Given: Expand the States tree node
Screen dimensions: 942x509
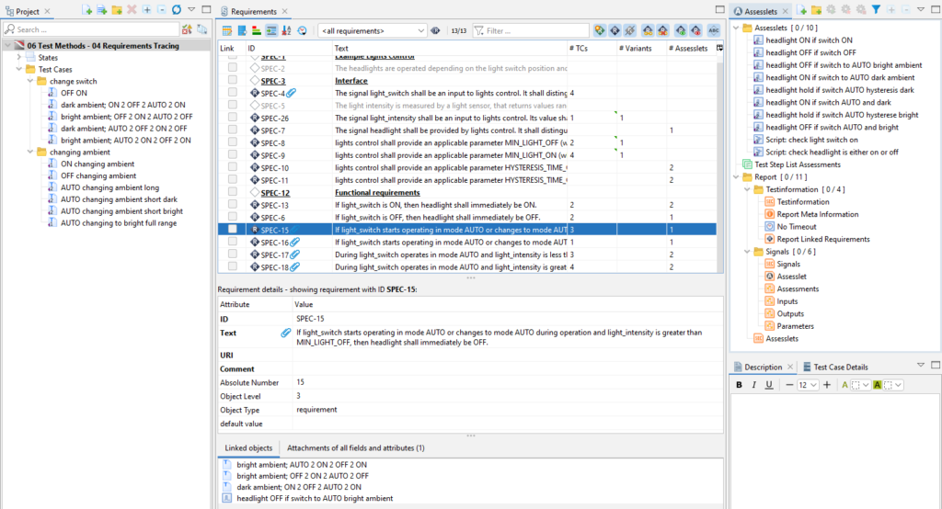Looking at the screenshot, I should click(x=18, y=58).
